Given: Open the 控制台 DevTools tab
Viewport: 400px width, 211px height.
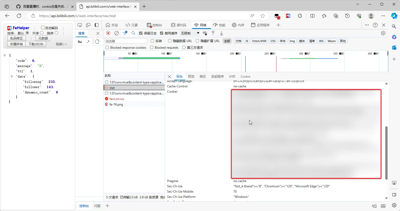Looking at the screenshot, I should tap(154, 25).
